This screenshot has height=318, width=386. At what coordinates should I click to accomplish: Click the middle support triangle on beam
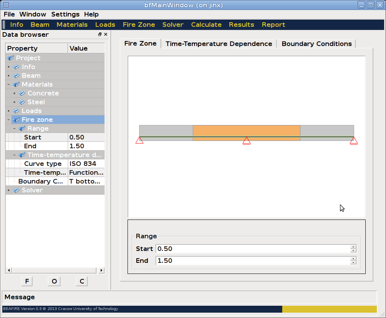(247, 141)
